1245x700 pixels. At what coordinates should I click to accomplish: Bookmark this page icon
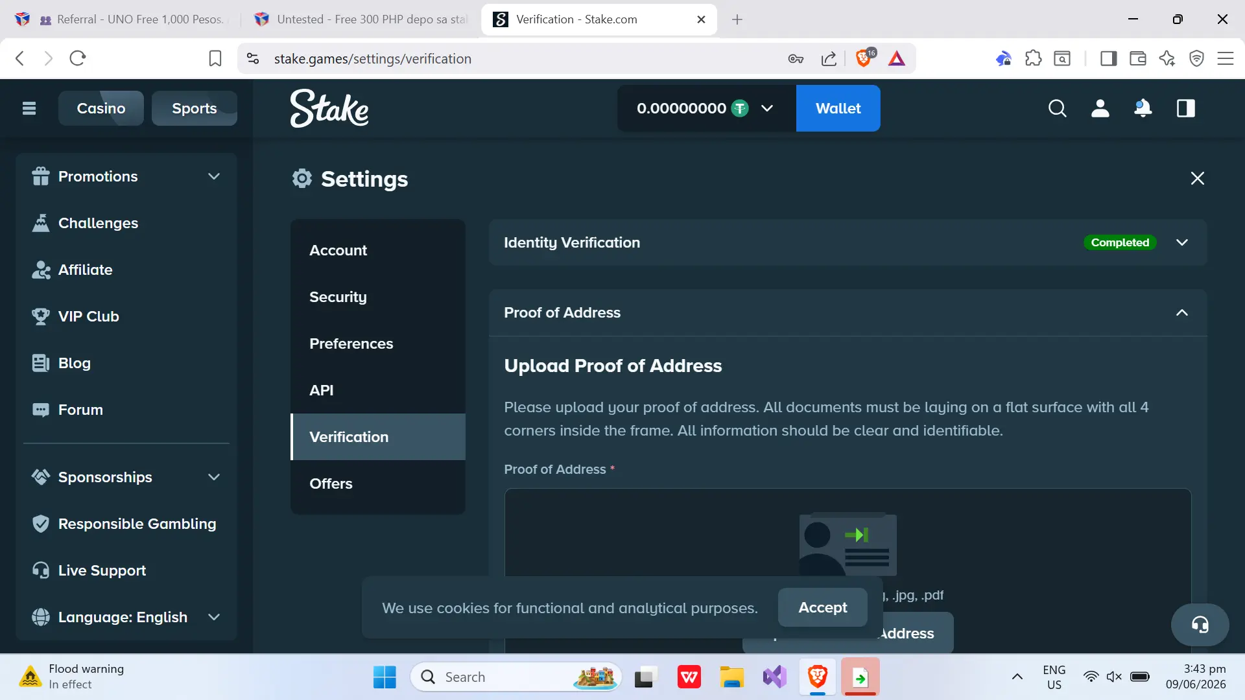[215, 58]
